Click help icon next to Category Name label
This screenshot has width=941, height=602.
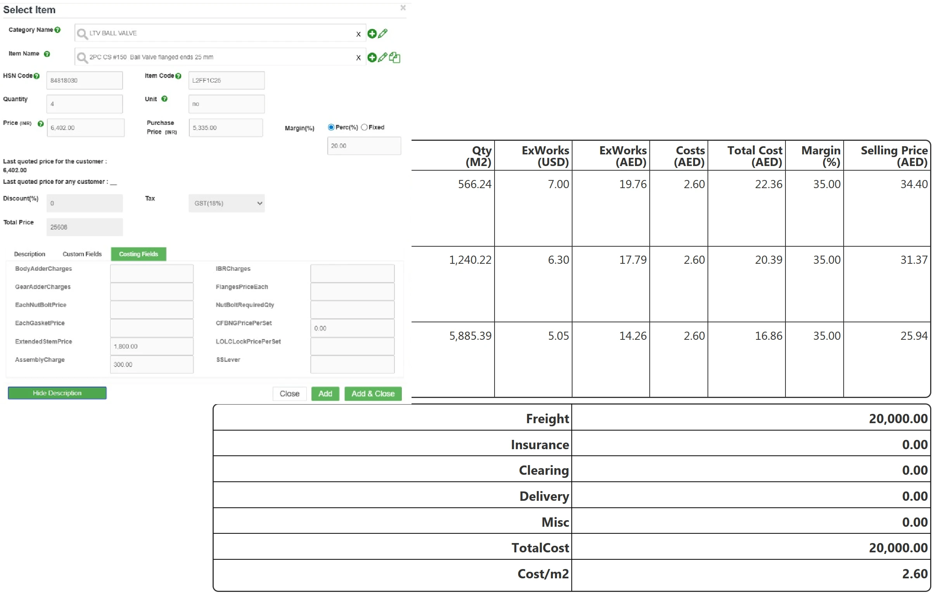[x=58, y=30]
